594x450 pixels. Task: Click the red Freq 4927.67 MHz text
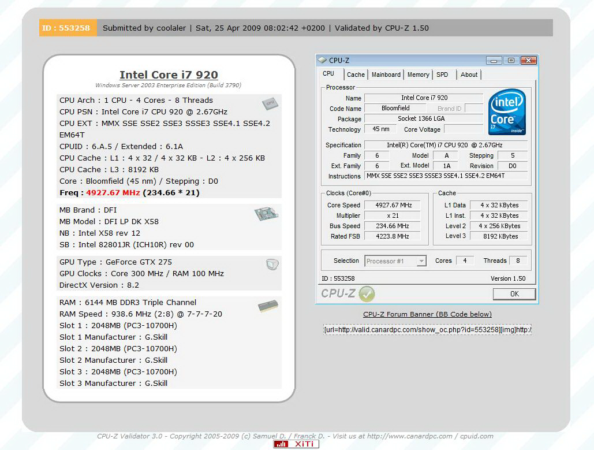click(x=113, y=192)
